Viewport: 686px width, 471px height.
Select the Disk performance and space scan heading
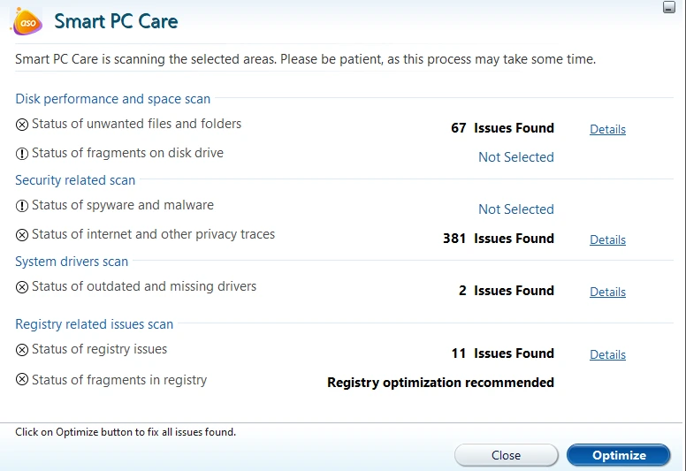112,99
